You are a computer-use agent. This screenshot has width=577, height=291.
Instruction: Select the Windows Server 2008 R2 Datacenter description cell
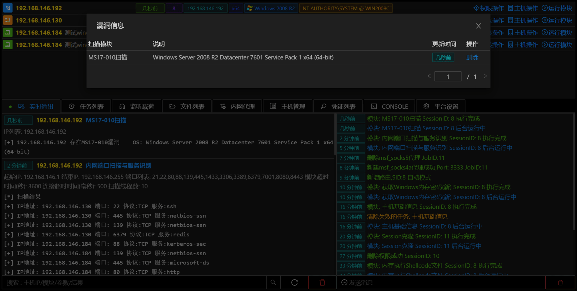click(243, 57)
